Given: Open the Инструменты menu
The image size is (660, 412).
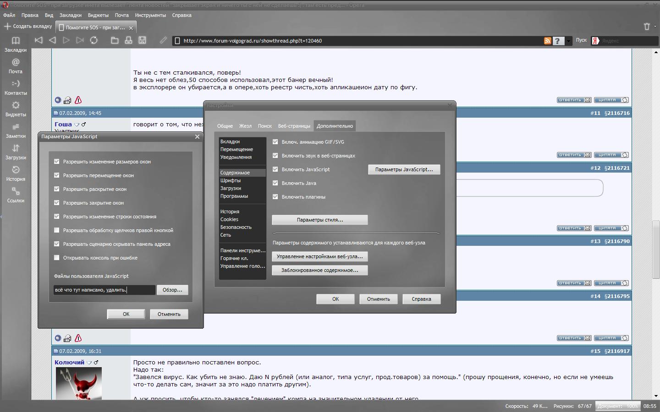Looking at the screenshot, I should (150, 15).
